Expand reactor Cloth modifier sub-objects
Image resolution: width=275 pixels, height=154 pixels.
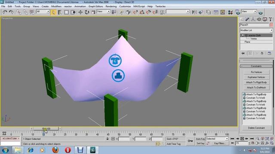tap(246, 36)
